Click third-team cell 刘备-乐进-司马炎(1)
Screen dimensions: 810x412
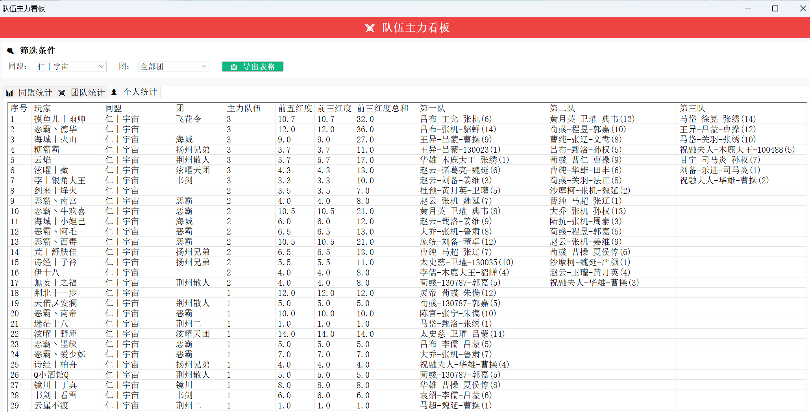(x=720, y=170)
